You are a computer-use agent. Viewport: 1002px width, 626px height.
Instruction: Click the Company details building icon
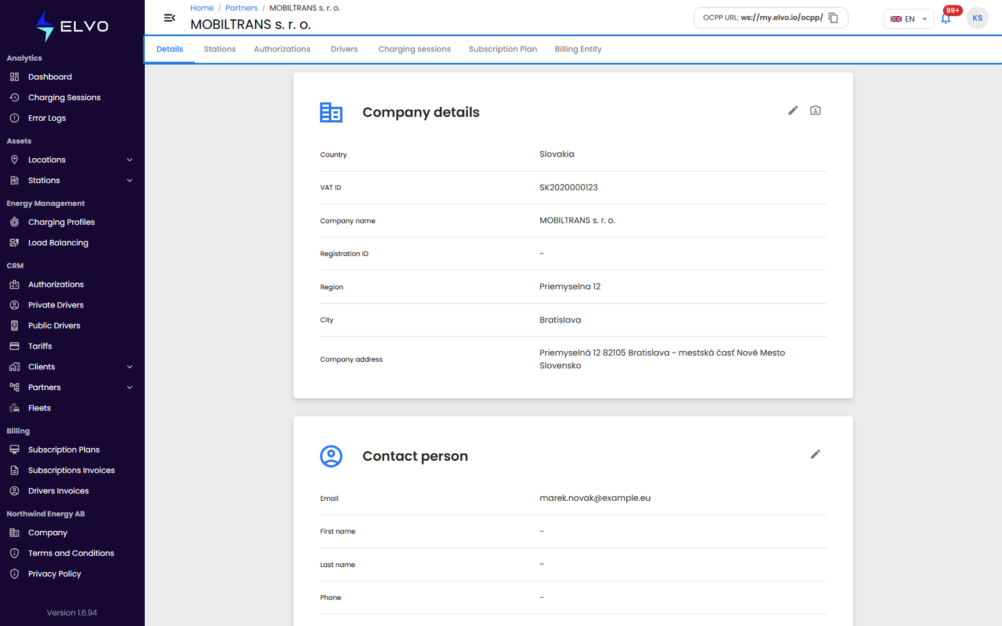click(331, 112)
